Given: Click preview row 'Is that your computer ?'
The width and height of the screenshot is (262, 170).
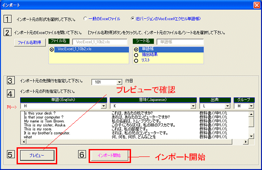Looking at the screenshot, I should [x=44, y=117].
